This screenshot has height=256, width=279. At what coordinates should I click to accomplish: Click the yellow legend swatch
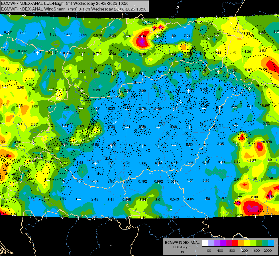pos(247,243)
